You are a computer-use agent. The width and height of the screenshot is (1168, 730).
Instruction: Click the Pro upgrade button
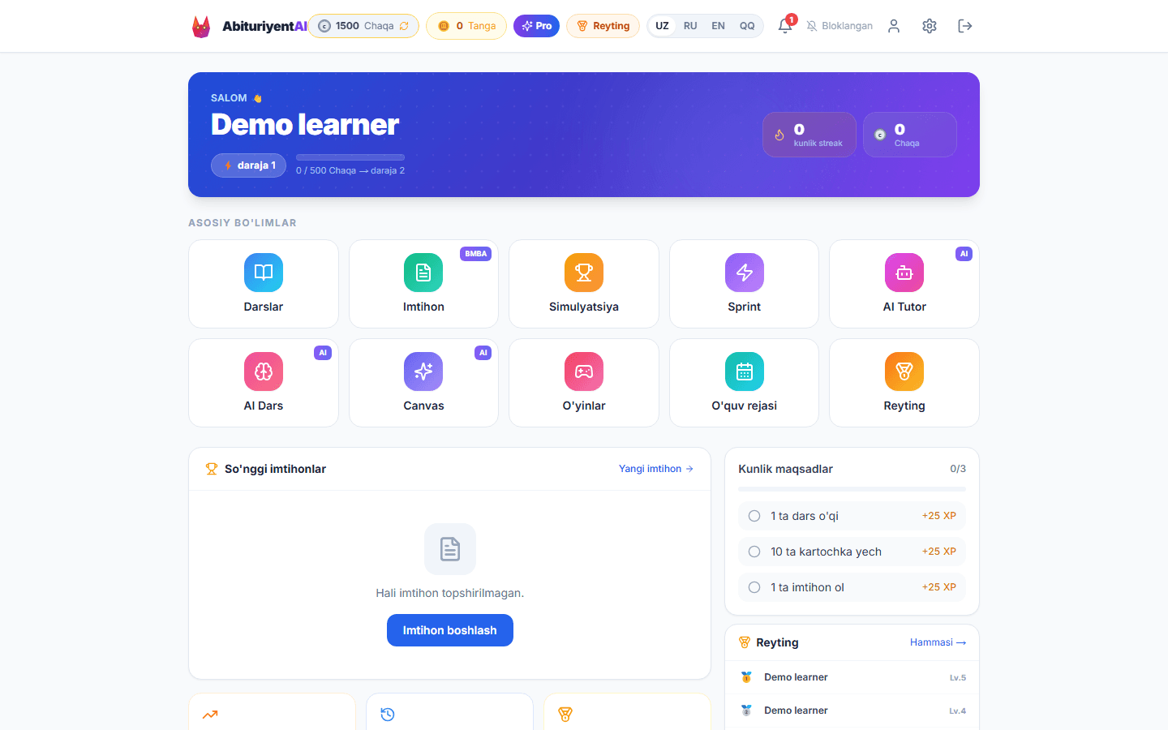(536, 26)
